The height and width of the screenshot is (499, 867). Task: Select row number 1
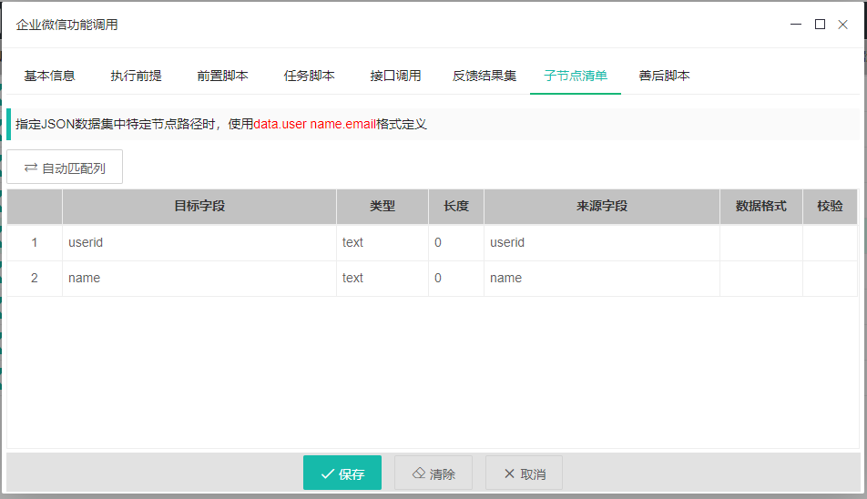point(35,242)
